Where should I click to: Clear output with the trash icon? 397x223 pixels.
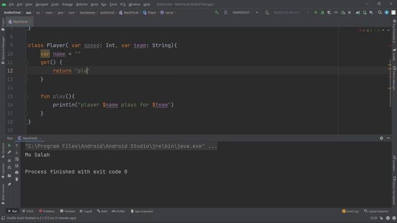pos(17,179)
